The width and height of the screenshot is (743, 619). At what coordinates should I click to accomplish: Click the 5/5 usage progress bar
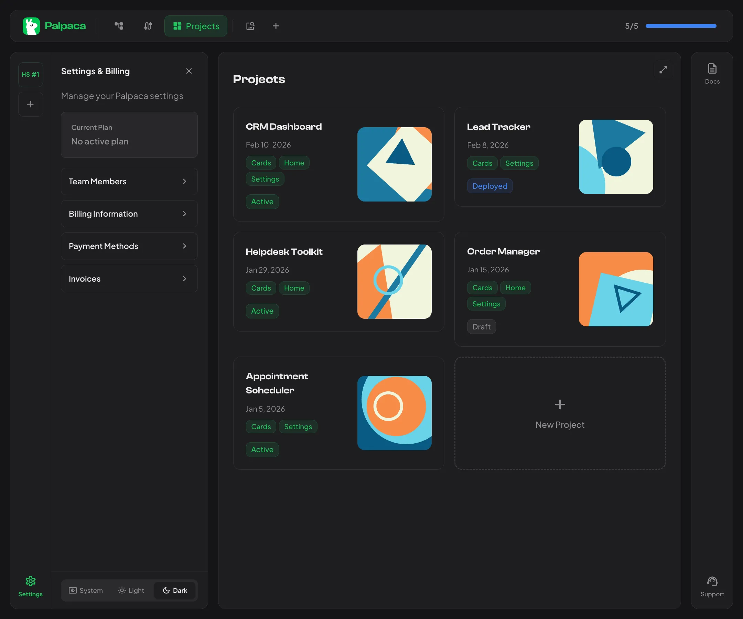pos(680,26)
